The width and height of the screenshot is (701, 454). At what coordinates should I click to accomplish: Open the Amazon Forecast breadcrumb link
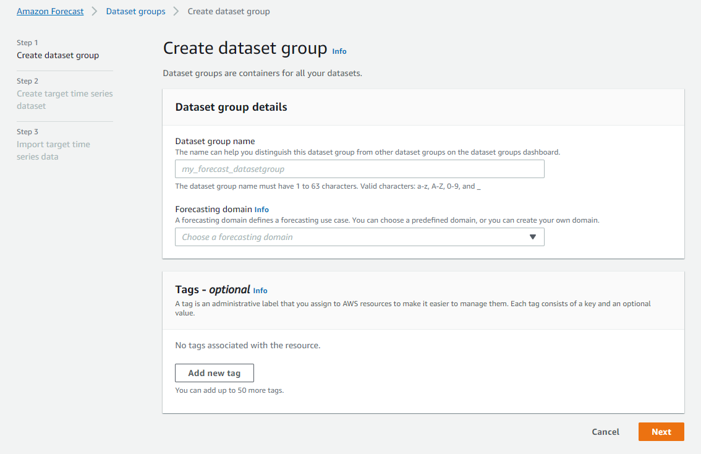tap(50, 11)
